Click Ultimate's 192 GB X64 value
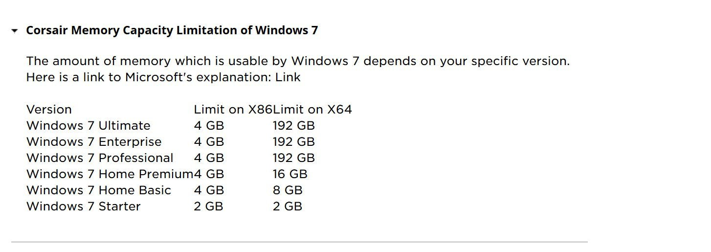Screen dimensions: 711x252 [293, 125]
